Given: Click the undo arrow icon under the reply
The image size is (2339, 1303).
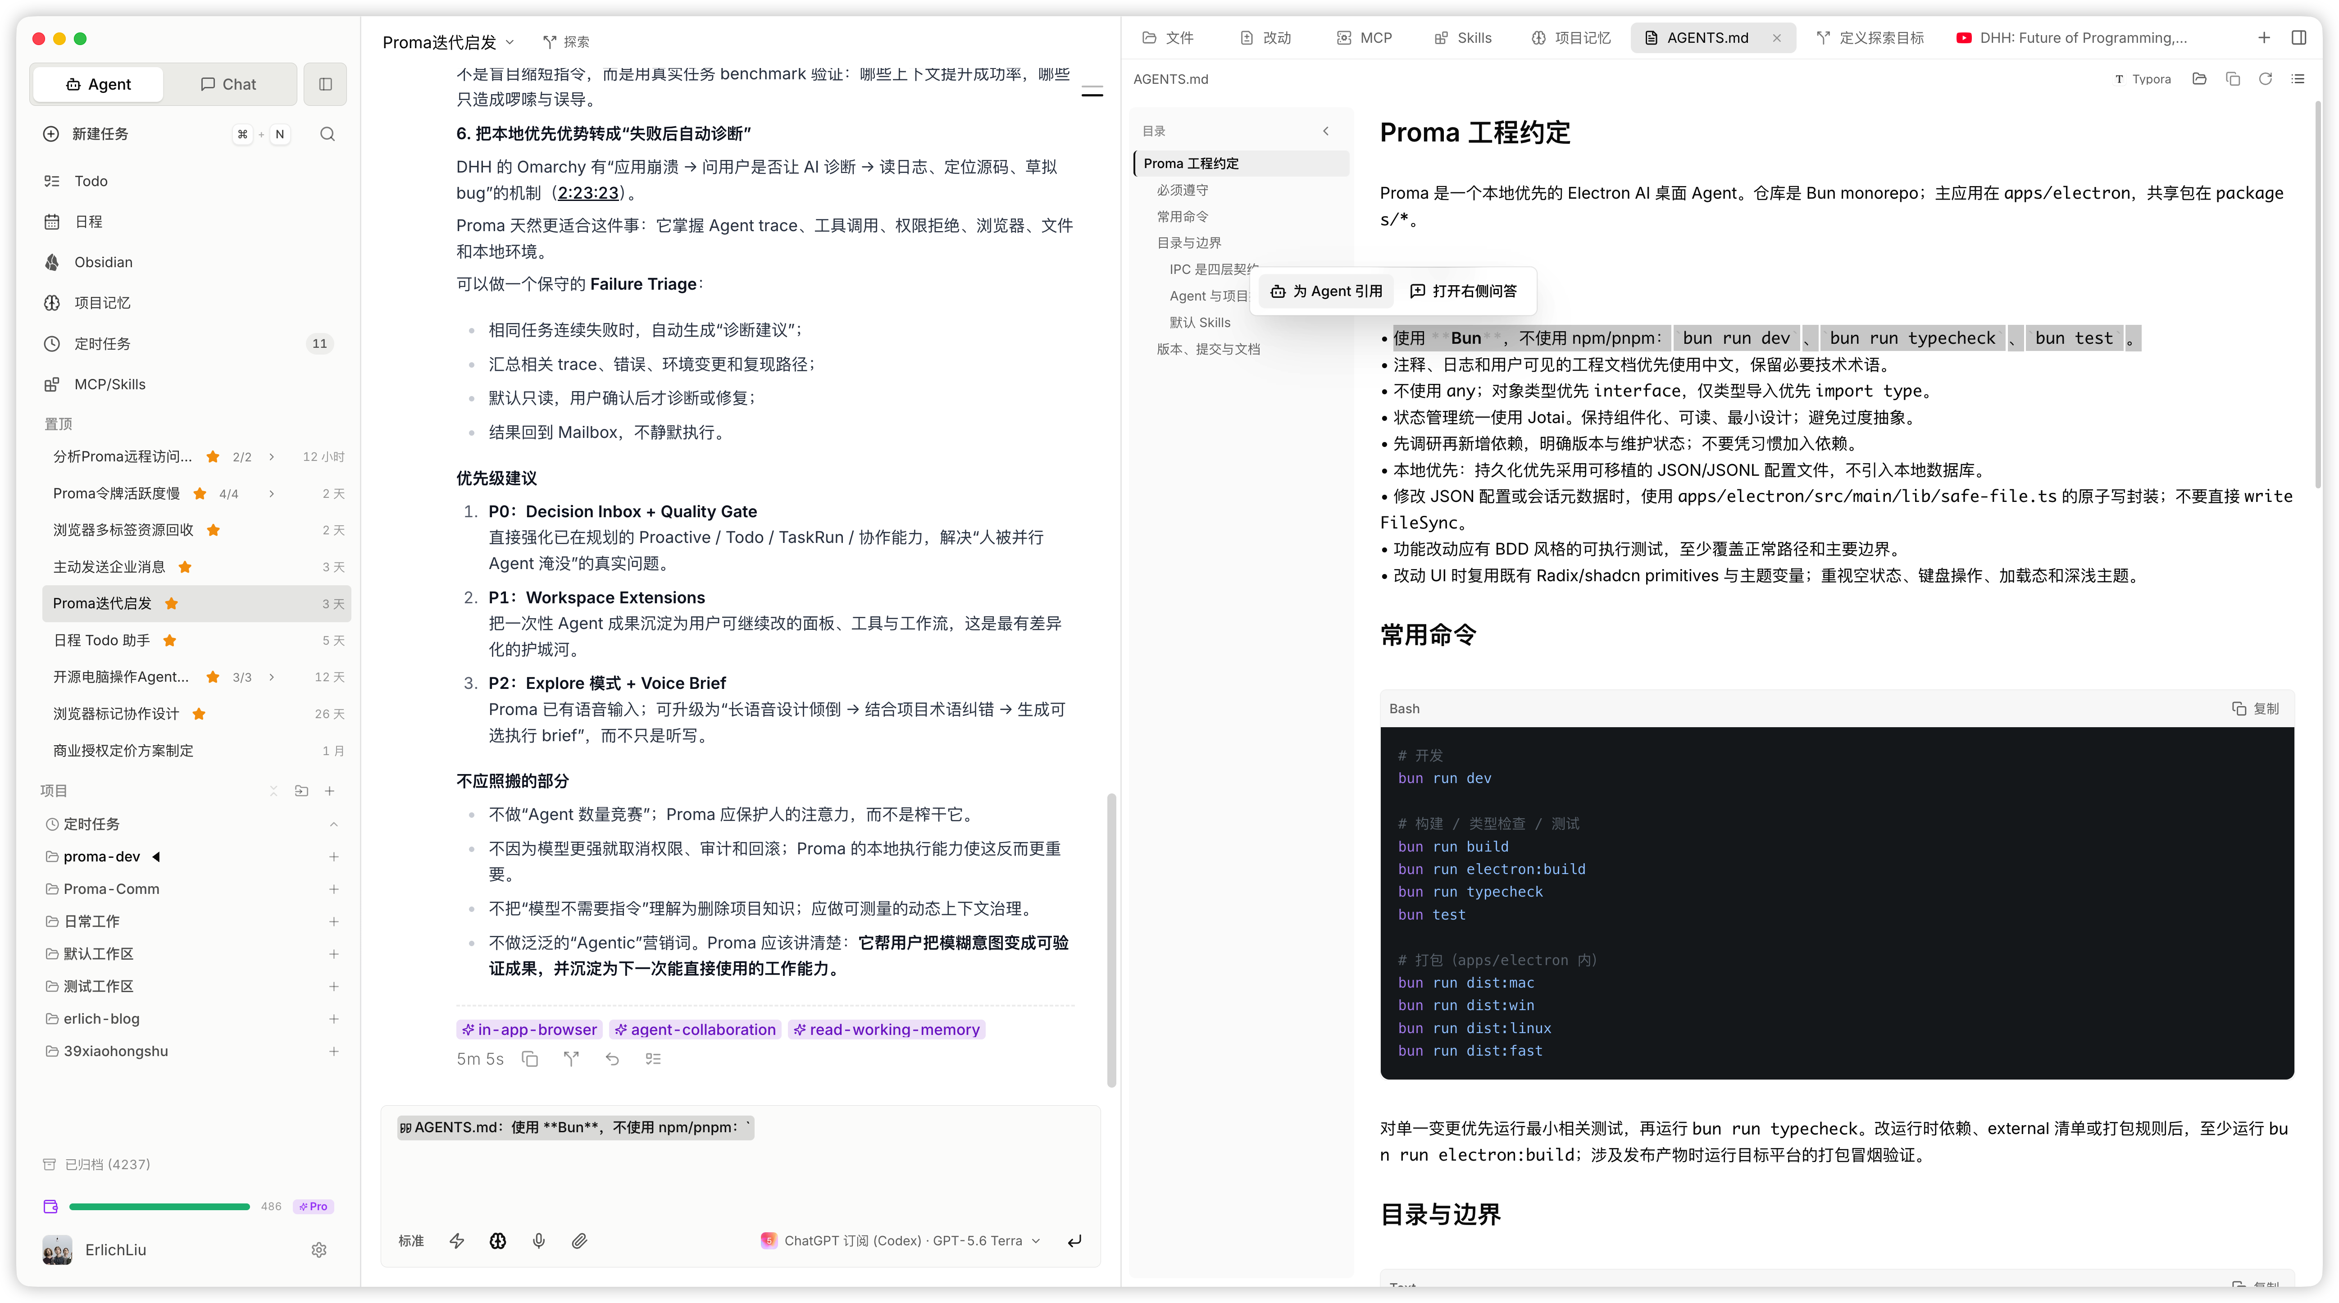Looking at the screenshot, I should (612, 1059).
